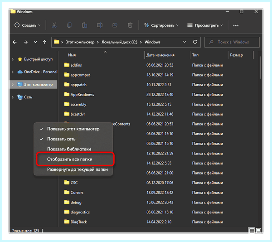Viewport: 272px width, 242px height.
Task: Click the network icon beside Сеть
Action: coord(20,97)
